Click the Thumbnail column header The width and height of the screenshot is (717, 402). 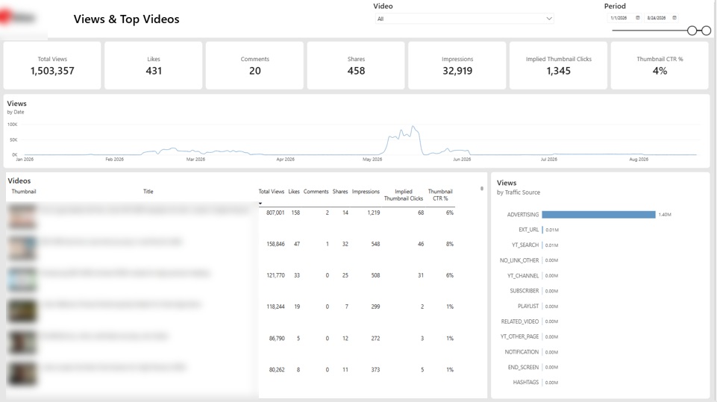tap(24, 192)
